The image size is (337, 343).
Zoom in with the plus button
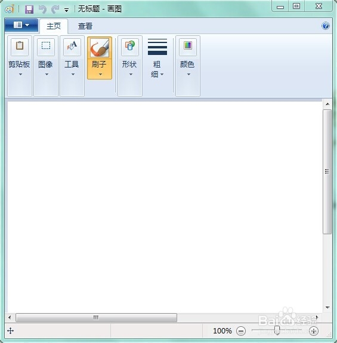pos(314,331)
